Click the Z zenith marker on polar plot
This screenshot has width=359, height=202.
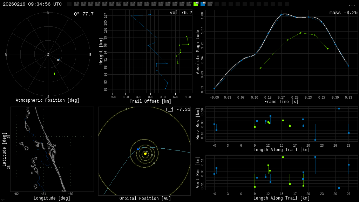click(48, 54)
